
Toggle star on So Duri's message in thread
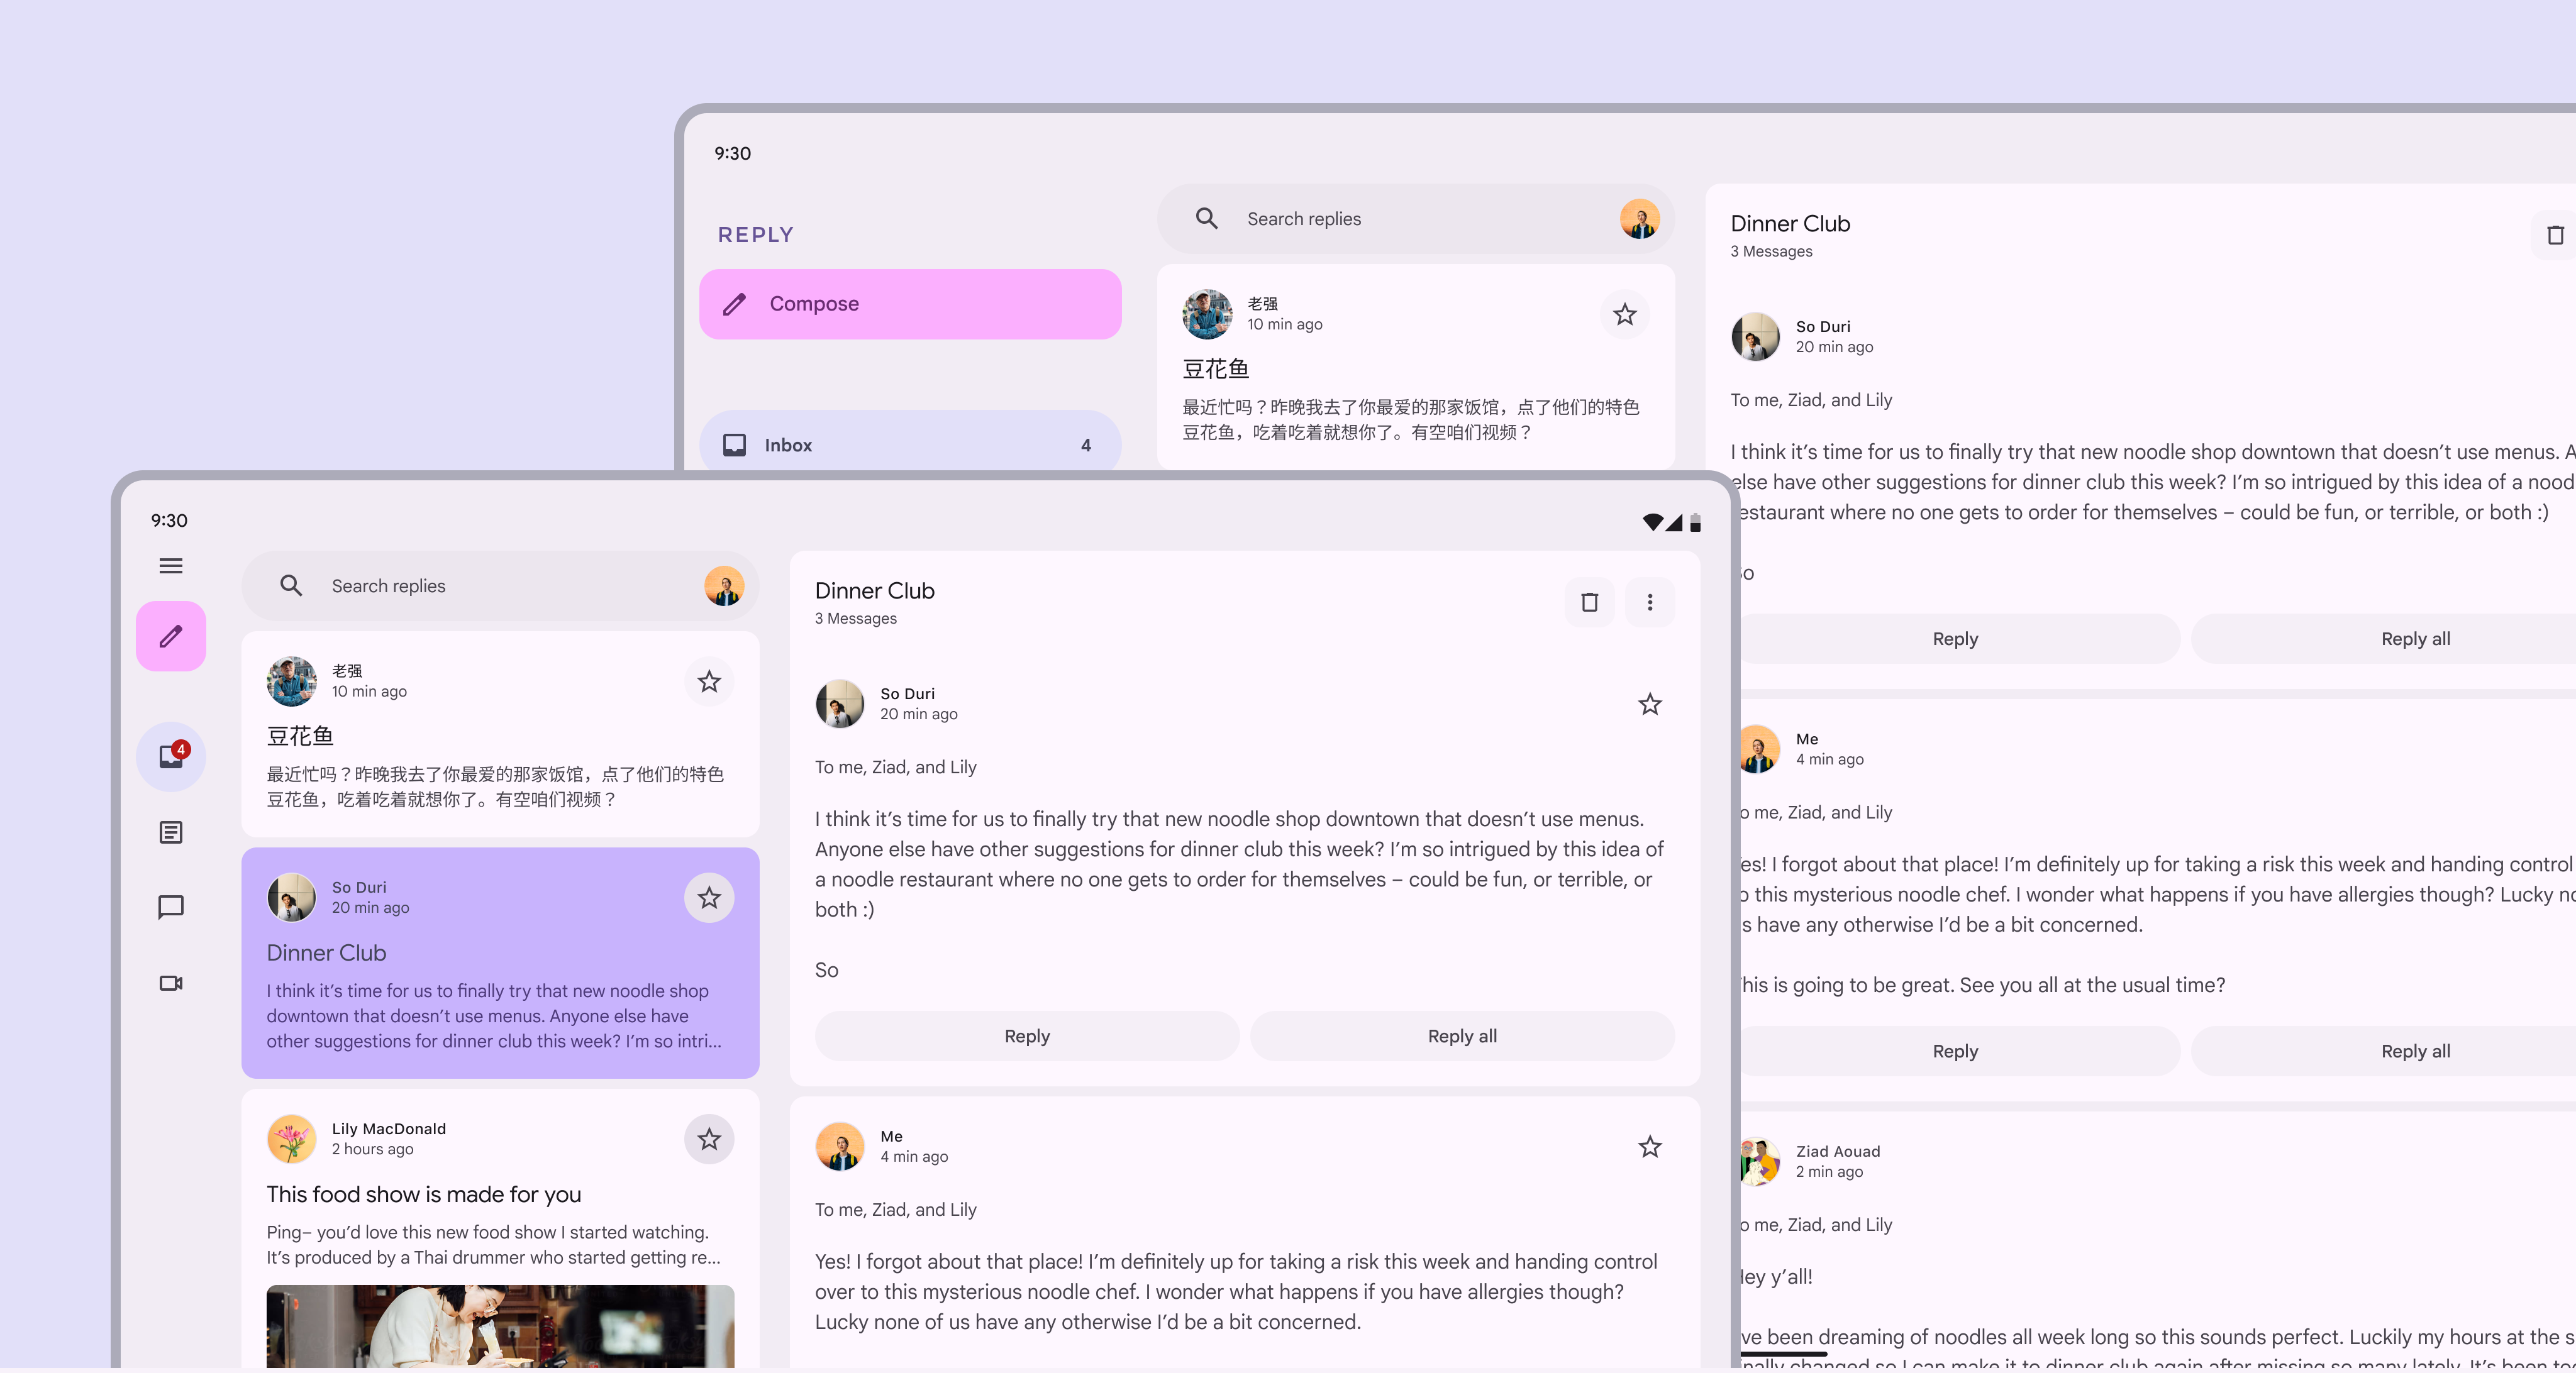click(1650, 705)
